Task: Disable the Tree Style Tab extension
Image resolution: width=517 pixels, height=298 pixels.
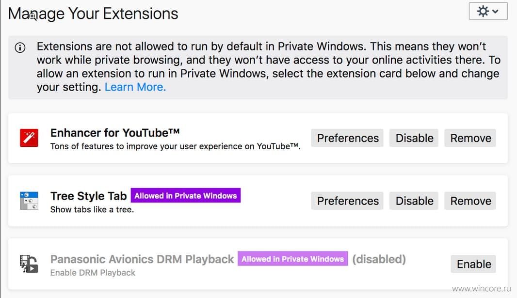Action: [x=414, y=201]
